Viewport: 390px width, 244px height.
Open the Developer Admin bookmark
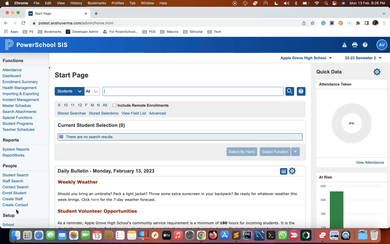point(82,32)
